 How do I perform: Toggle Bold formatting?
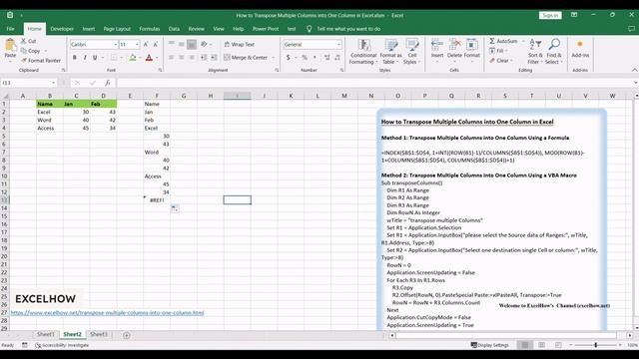click(74, 58)
